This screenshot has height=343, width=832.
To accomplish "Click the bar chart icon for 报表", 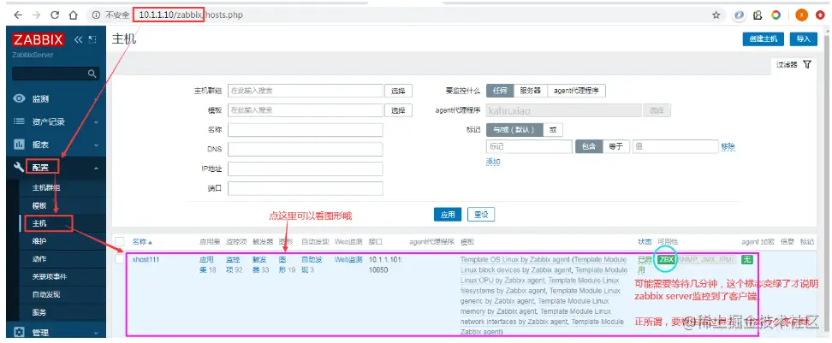I will click(19, 145).
